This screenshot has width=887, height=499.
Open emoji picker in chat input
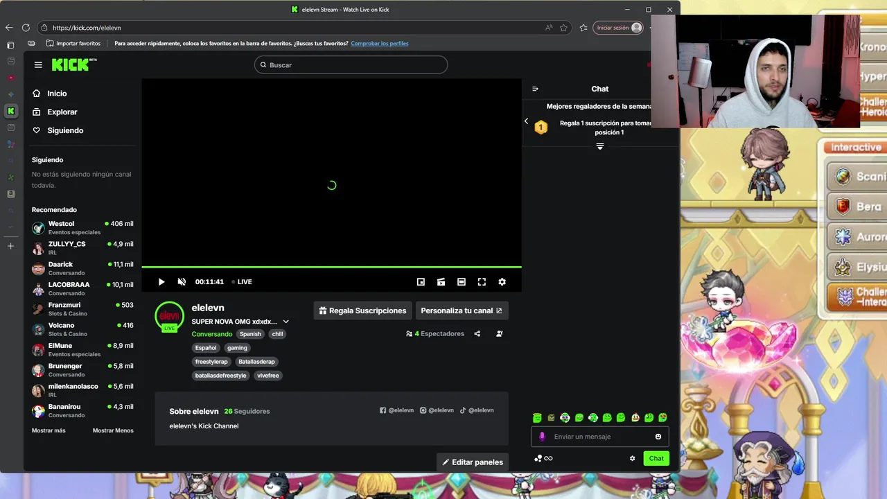[x=658, y=437]
